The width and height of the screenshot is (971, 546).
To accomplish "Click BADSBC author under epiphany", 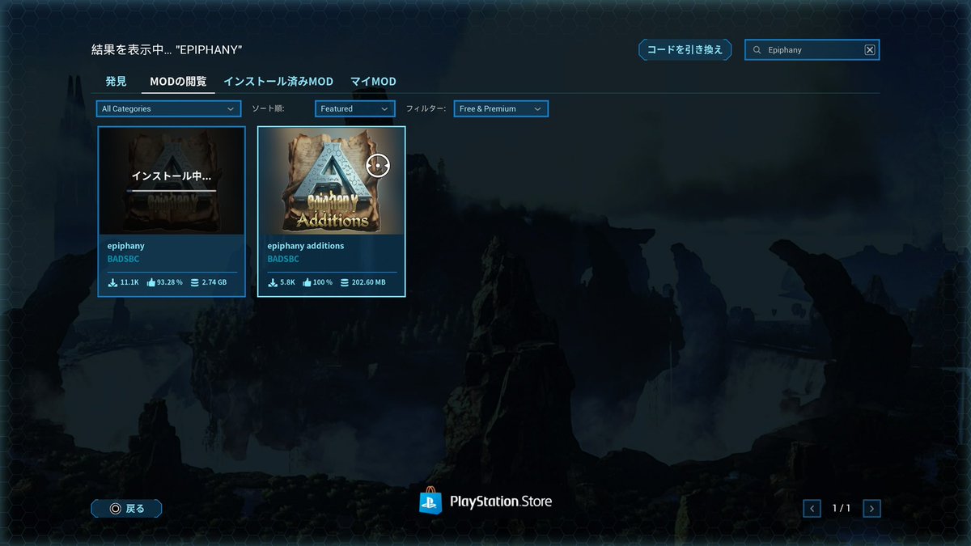I will click(123, 259).
